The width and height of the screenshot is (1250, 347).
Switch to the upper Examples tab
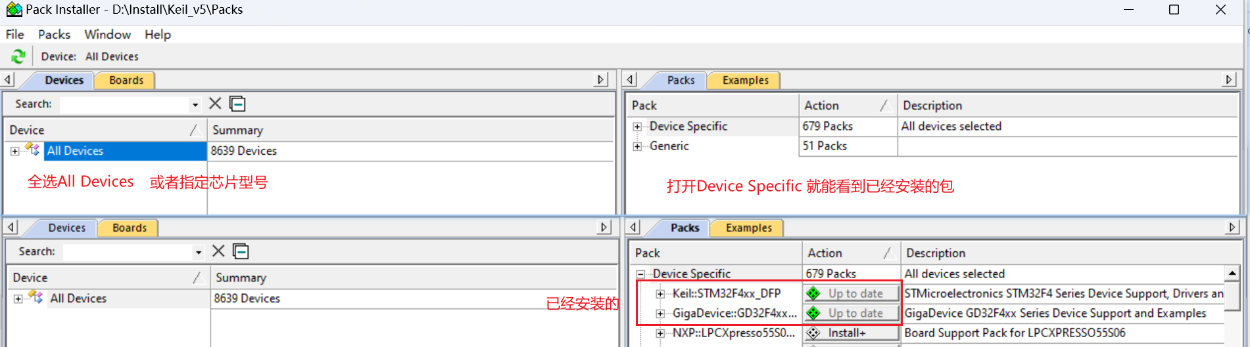tap(745, 80)
